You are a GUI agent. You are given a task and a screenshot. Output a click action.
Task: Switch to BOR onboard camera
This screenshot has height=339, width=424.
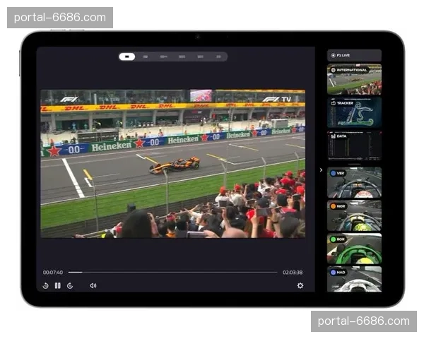354,249
